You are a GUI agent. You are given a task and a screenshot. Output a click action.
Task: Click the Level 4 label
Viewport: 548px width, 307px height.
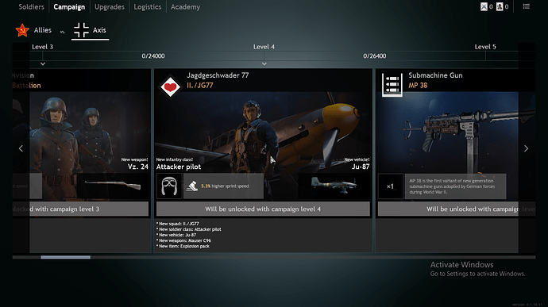[x=264, y=47]
